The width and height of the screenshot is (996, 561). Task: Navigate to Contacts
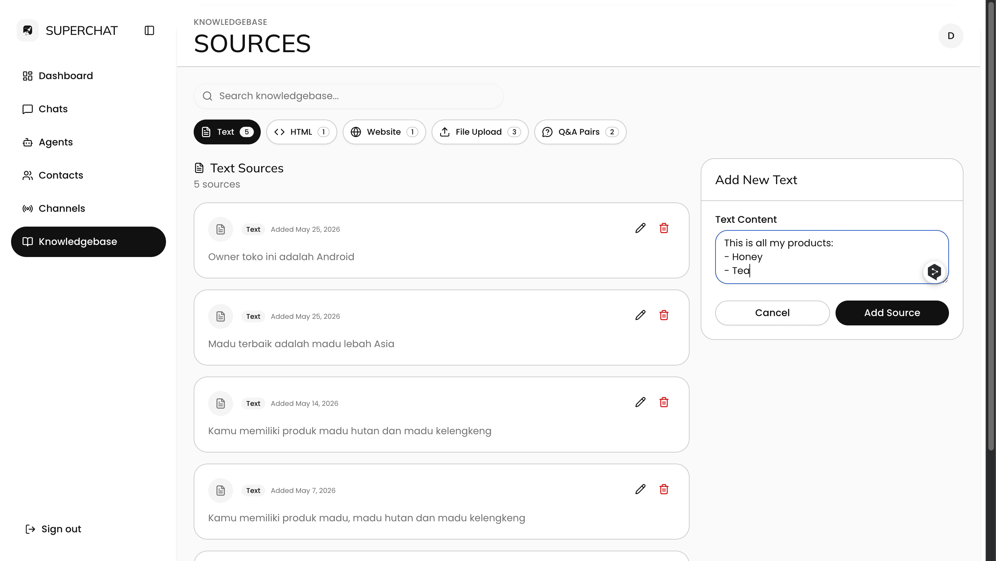point(89,175)
